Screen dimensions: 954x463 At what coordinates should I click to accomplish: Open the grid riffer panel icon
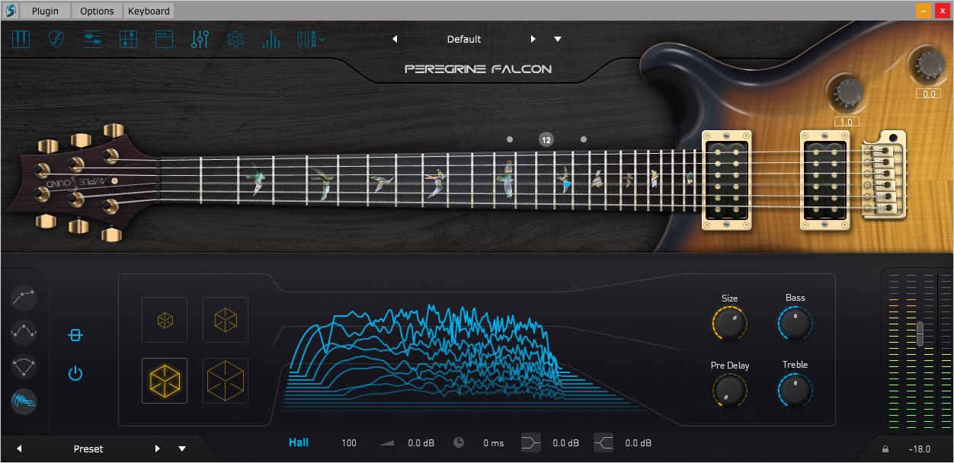coord(128,39)
